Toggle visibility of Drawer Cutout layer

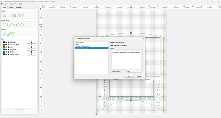[x=6, y=45]
